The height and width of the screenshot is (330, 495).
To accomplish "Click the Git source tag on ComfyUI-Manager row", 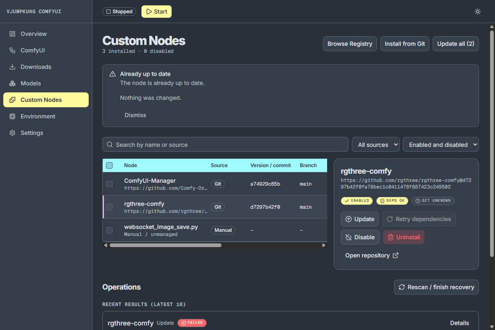I will [218, 184].
